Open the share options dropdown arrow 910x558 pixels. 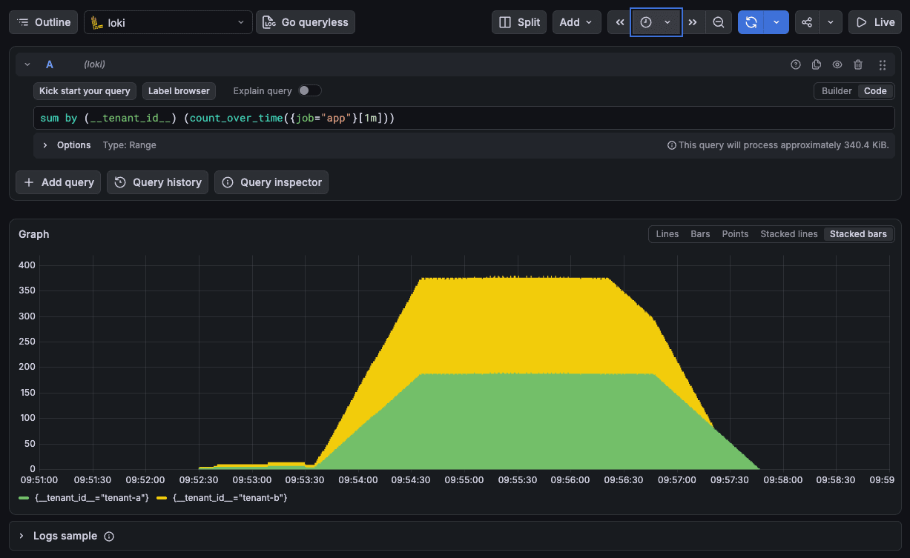click(831, 22)
